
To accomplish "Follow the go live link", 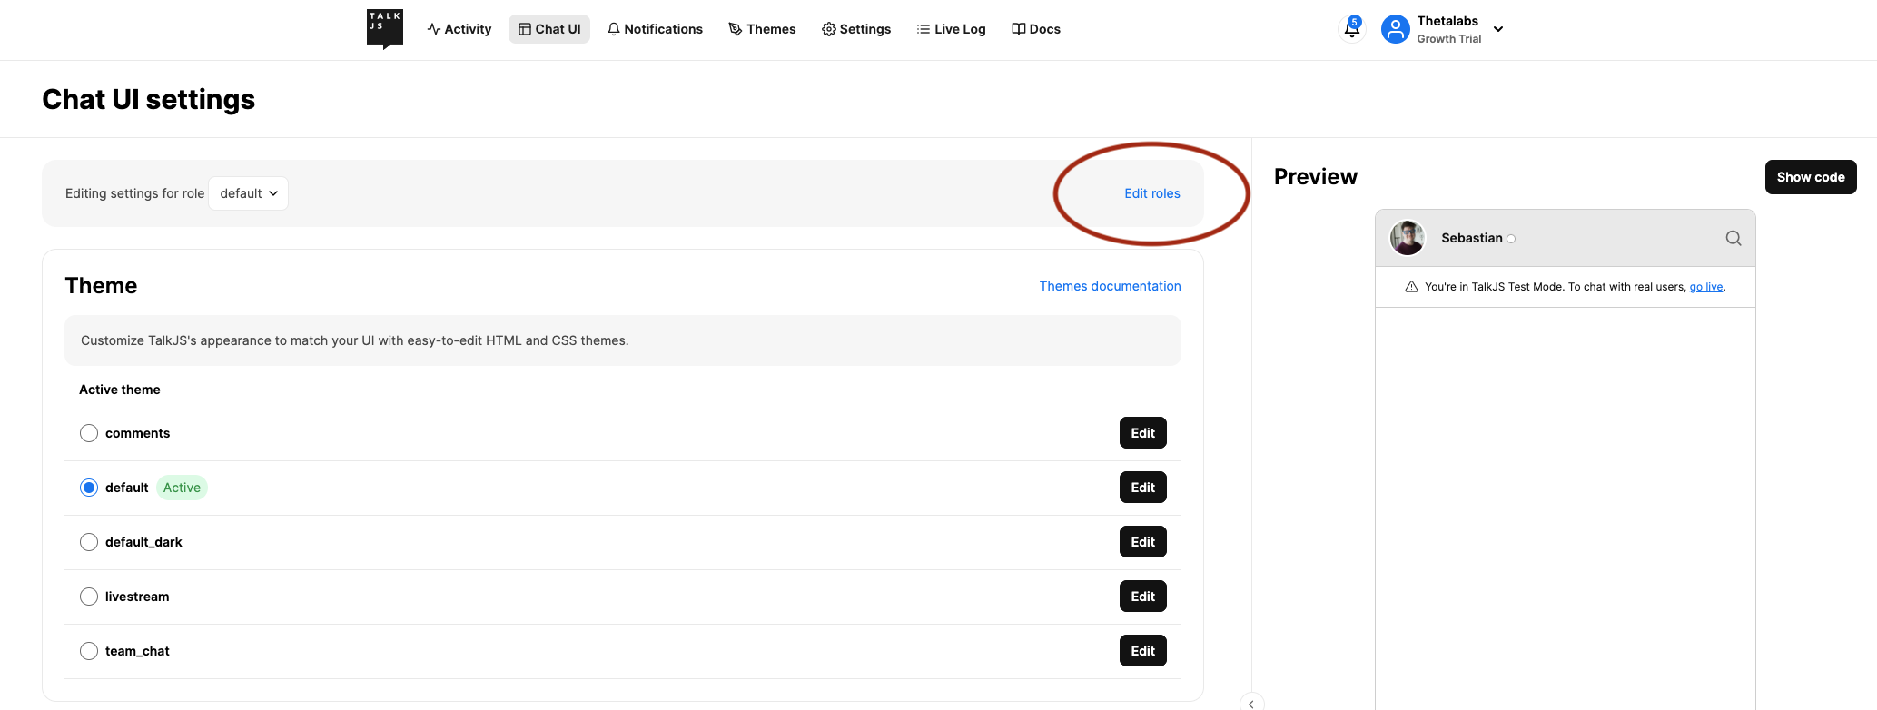I will coord(1705,287).
